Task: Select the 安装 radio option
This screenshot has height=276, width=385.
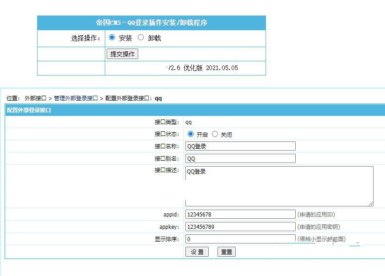Action: 112,38
